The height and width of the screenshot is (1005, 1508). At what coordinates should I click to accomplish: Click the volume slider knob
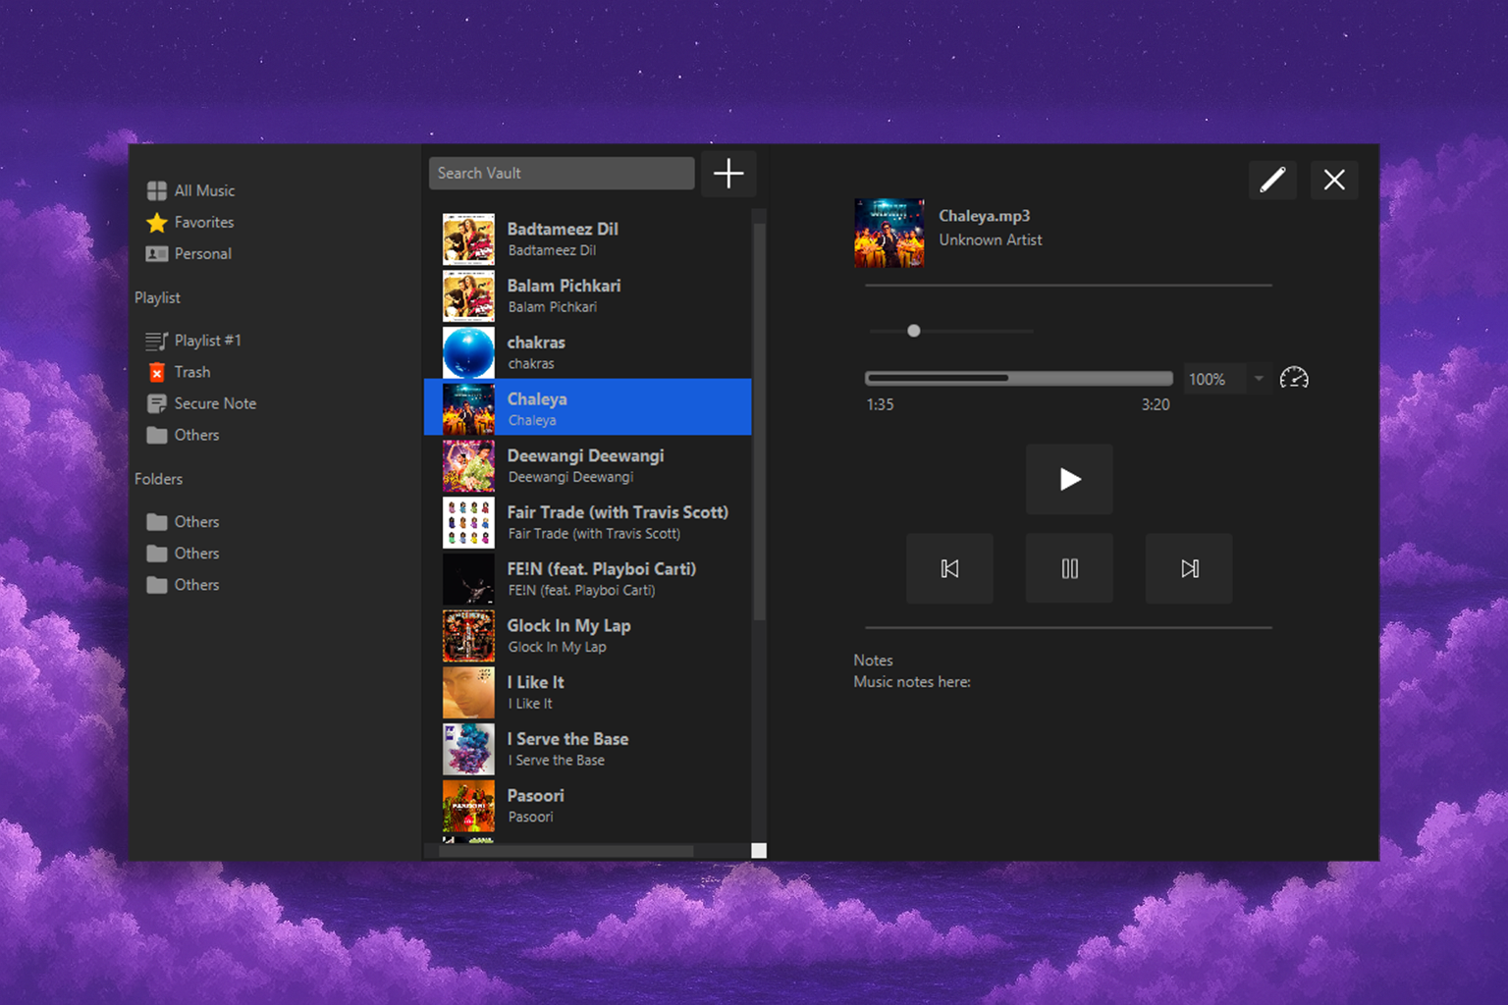click(x=914, y=331)
